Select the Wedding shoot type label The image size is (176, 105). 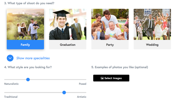pyautogui.click(x=152, y=45)
